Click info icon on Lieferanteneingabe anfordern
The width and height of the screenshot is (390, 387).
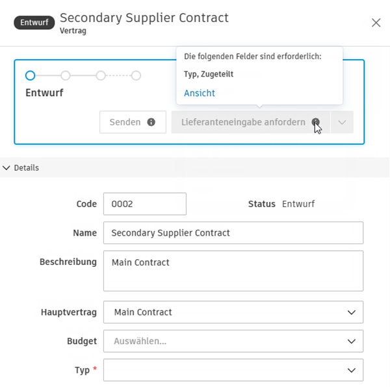[x=315, y=122]
